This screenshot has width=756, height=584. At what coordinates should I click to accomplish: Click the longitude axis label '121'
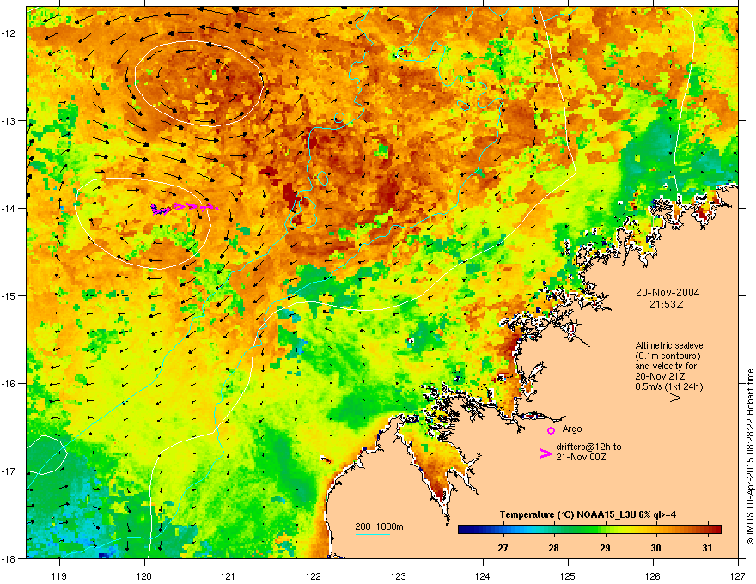click(x=229, y=575)
